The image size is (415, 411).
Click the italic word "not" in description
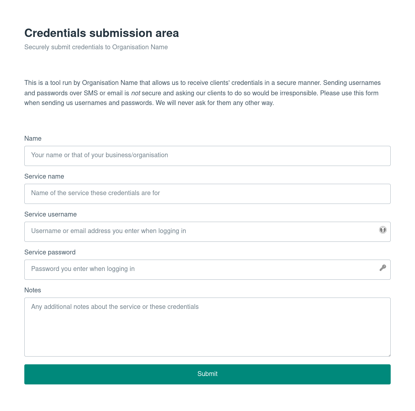tap(136, 93)
